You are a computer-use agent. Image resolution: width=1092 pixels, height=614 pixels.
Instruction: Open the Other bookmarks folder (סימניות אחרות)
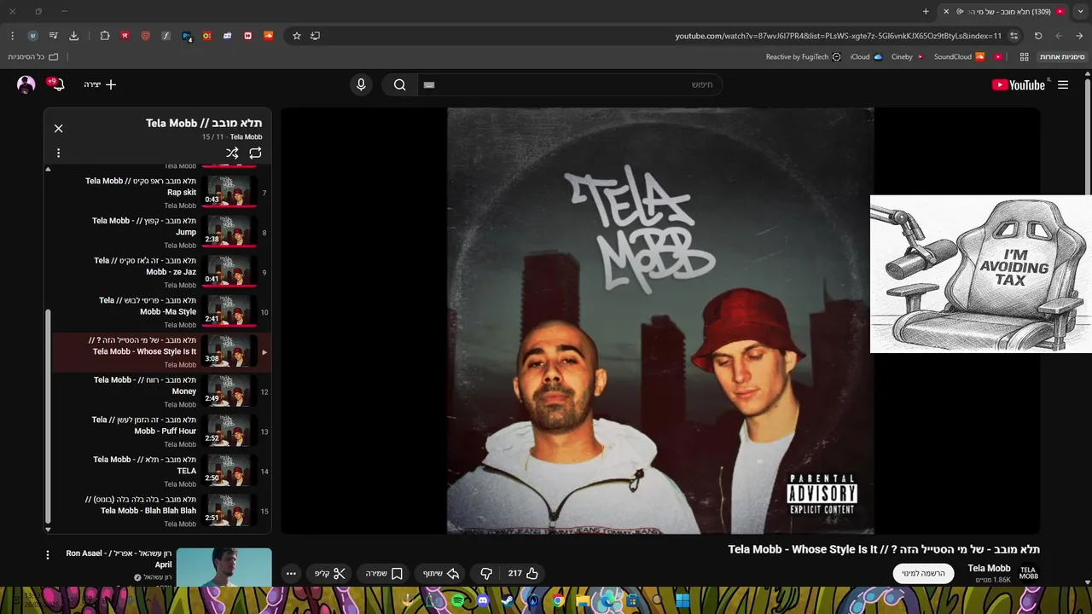coord(1061,57)
